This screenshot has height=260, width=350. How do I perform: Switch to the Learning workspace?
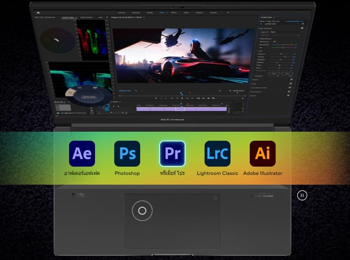tap(121, 13)
